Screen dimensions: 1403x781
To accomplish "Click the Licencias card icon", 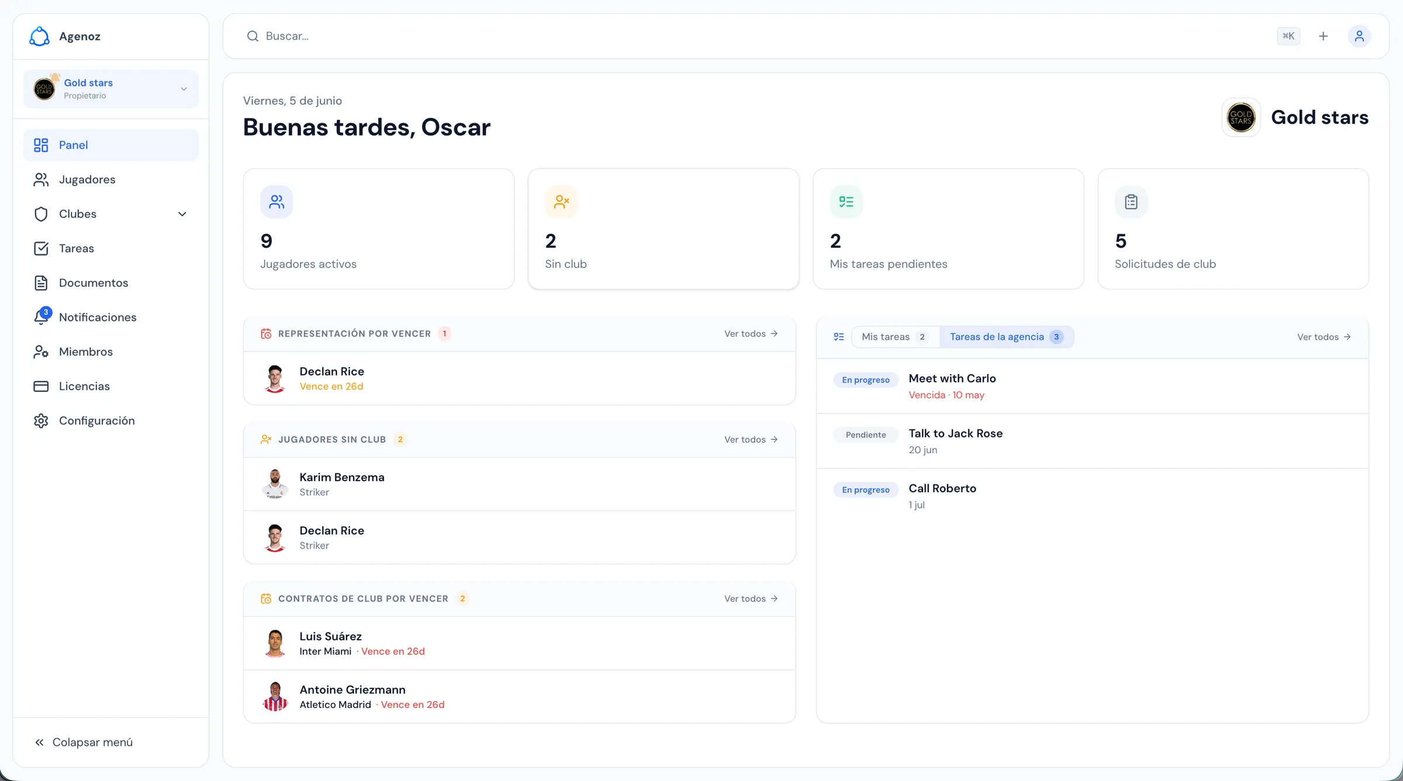I will click(41, 386).
